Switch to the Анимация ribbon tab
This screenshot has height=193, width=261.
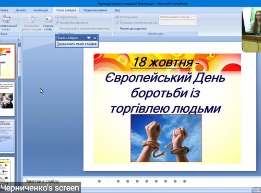coord(41,10)
